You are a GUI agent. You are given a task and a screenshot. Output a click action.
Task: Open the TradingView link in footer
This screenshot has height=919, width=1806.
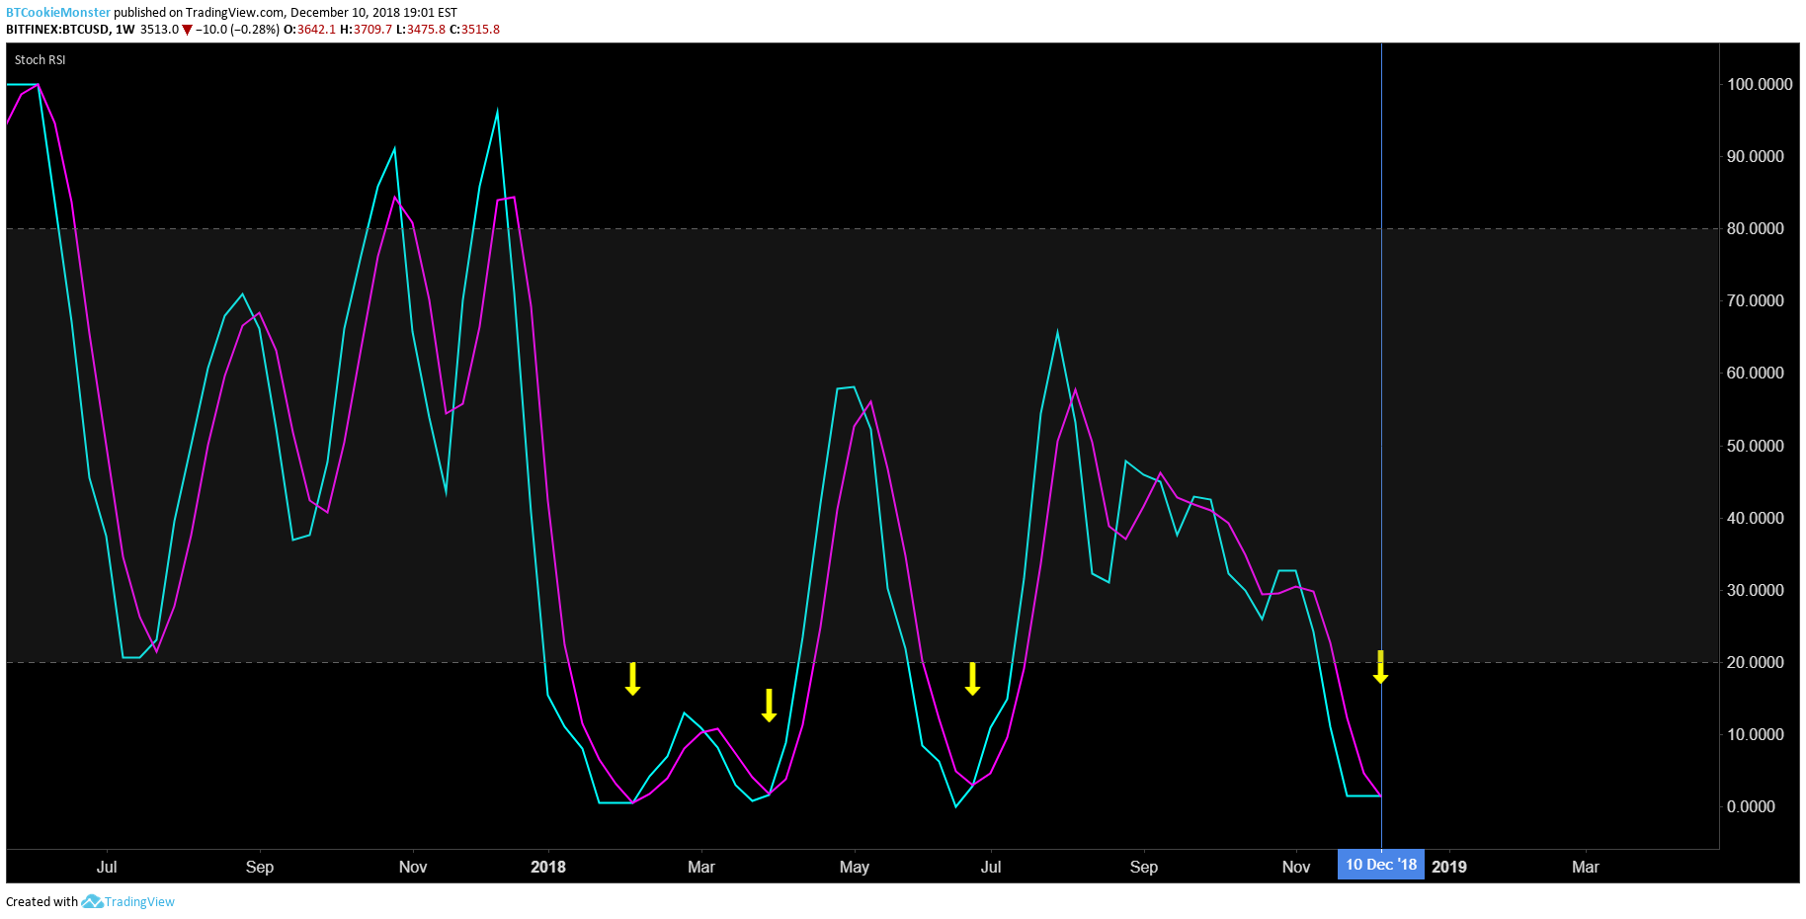139,901
